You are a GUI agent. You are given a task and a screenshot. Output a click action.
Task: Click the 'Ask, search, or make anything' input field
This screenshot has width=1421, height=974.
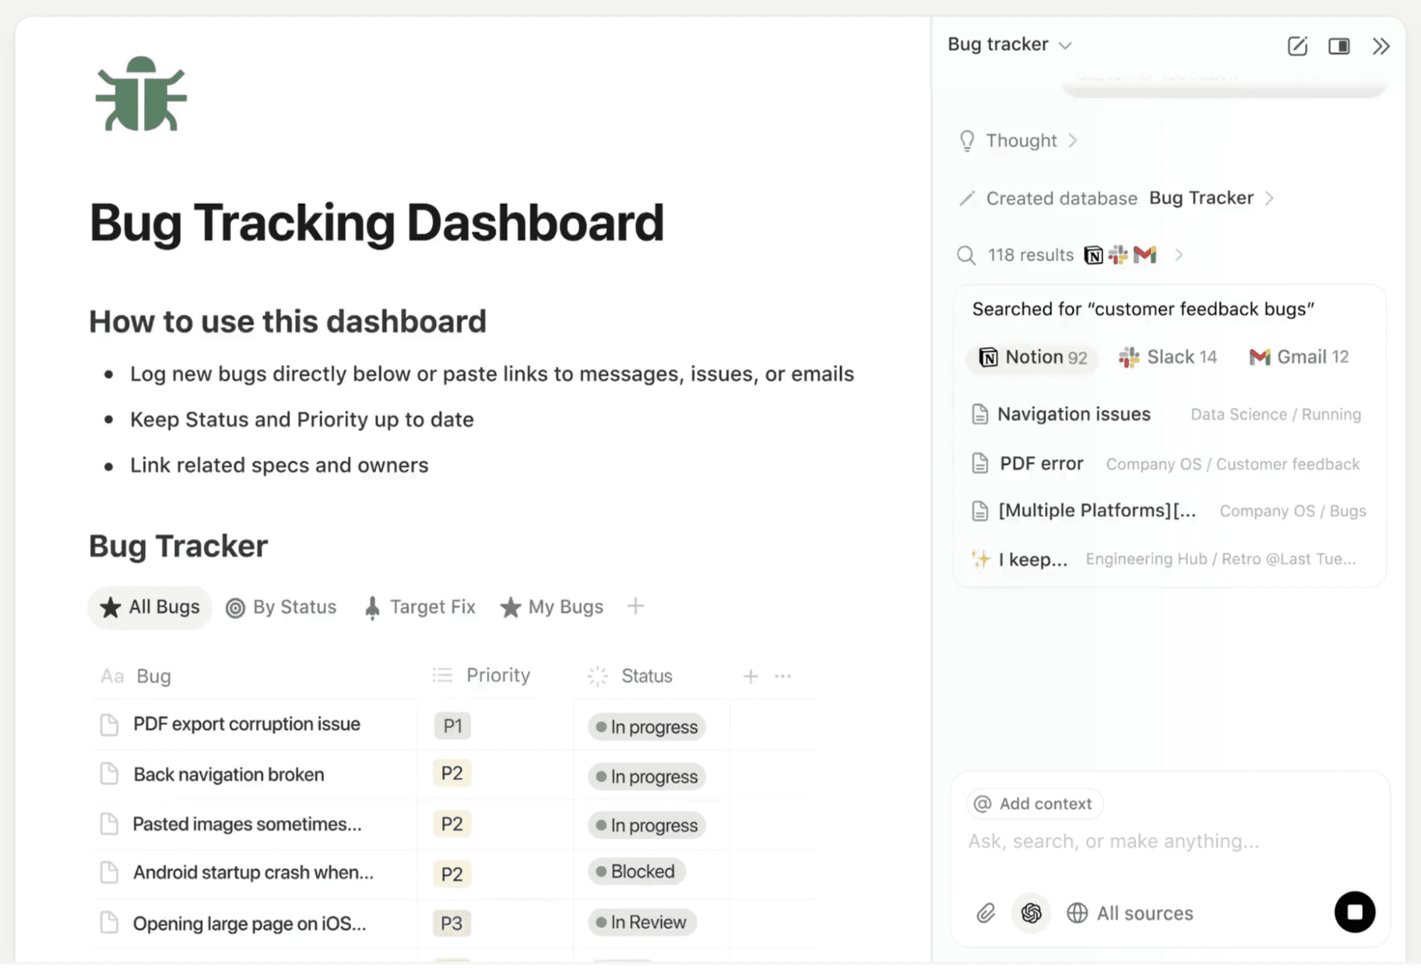(1112, 840)
